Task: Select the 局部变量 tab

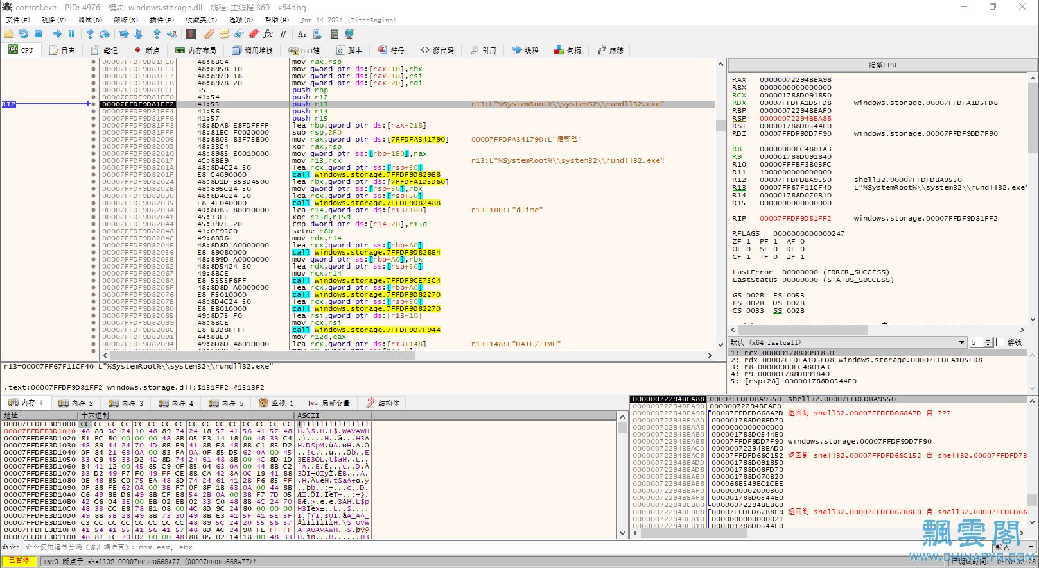Action: (329, 403)
